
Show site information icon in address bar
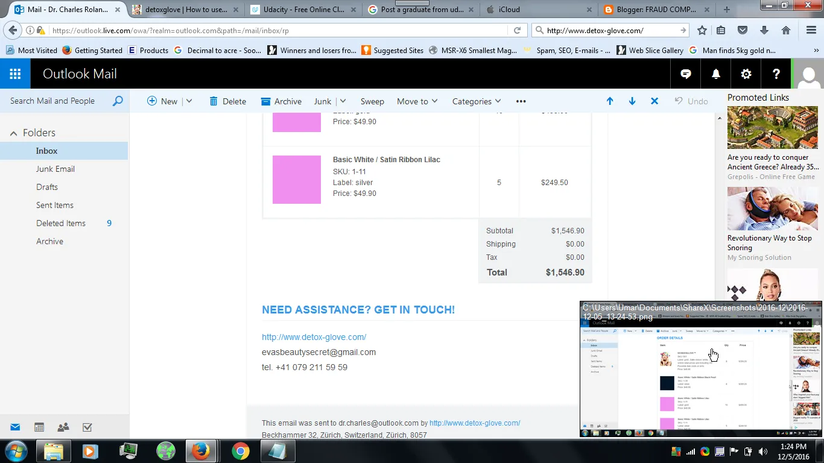(x=30, y=30)
